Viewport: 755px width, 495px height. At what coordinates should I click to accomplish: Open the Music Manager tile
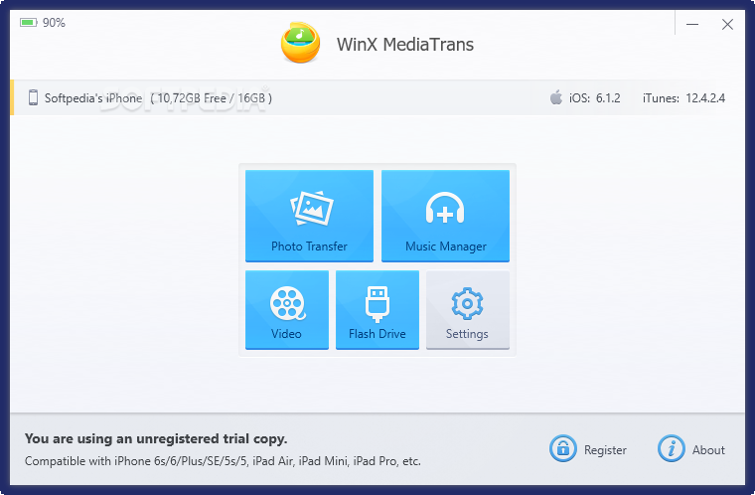click(x=445, y=216)
